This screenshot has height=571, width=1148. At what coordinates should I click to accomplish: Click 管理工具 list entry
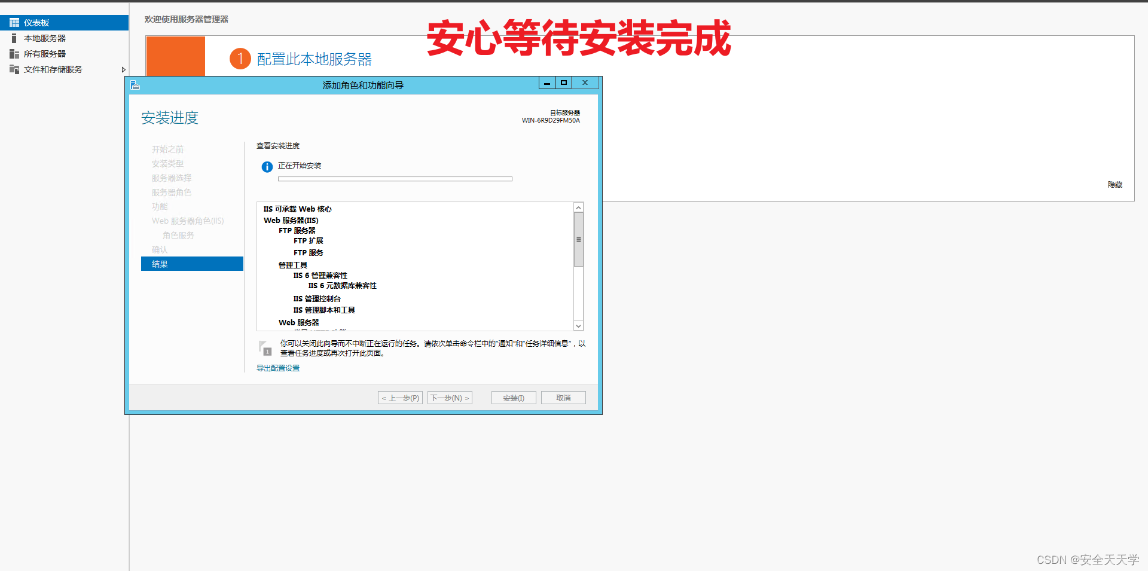click(293, 265)
